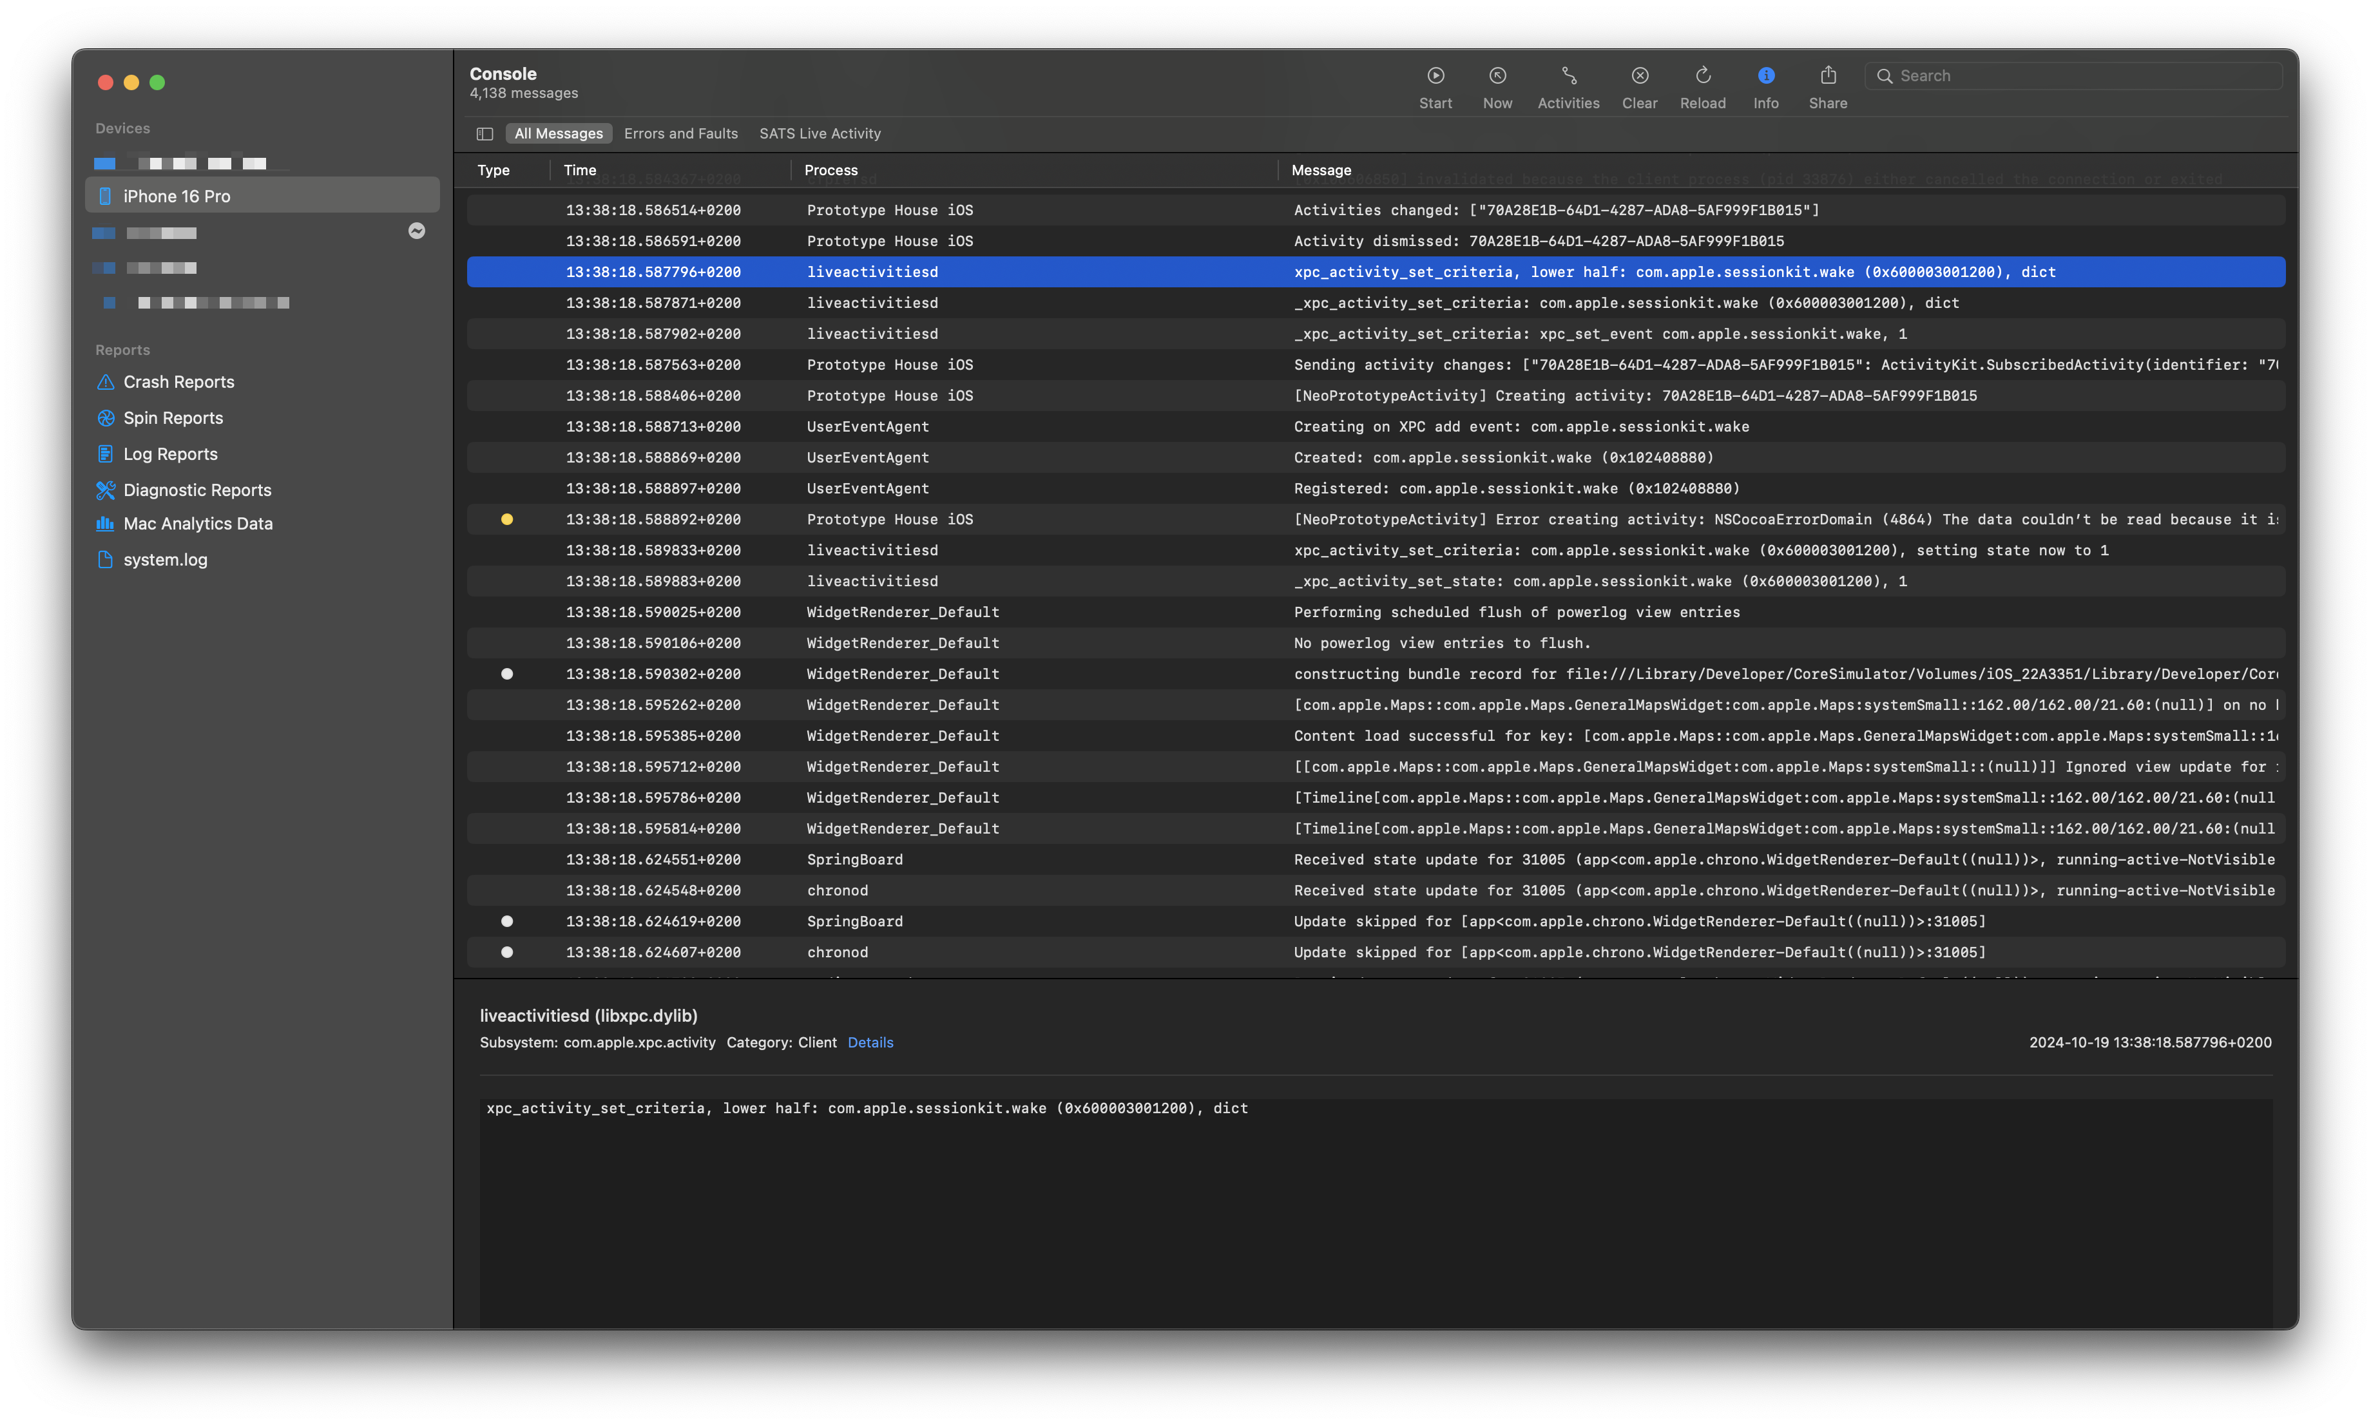Click the search magnifier icon

(x=1884, y=76)
